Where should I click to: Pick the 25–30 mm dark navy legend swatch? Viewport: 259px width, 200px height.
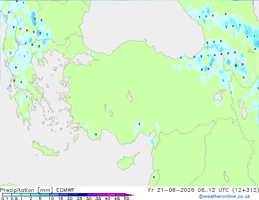(x=83, y=195)
